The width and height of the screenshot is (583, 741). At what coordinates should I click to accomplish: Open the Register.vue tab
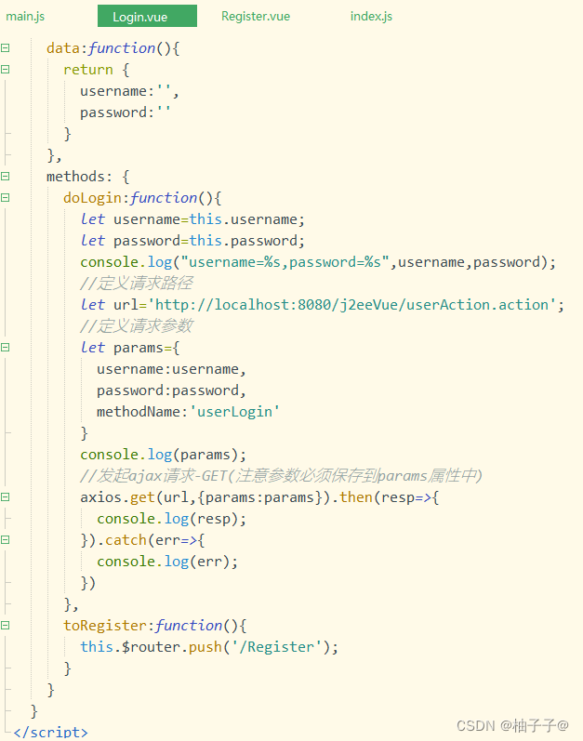pyautogui.click(x=256, y=17)
